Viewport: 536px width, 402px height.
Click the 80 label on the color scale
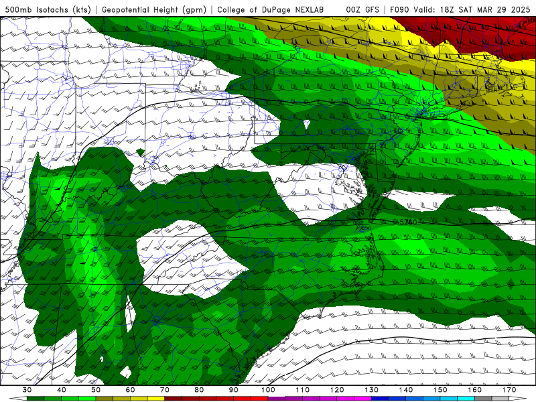coord(199,390)
